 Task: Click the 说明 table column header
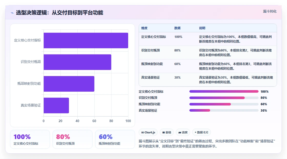(202, 28)
